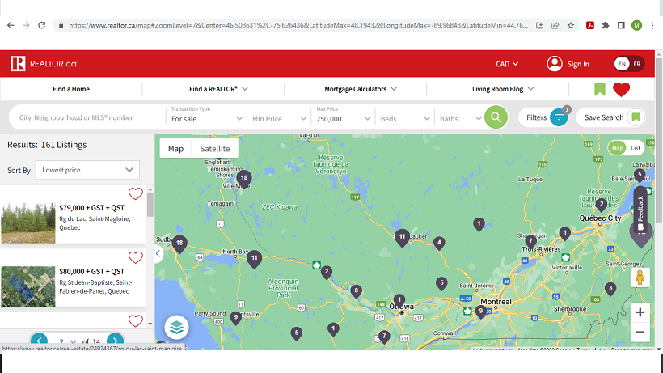The image size is (663, 373).
Task: Reload the page in browser
Action: point(41,25)
